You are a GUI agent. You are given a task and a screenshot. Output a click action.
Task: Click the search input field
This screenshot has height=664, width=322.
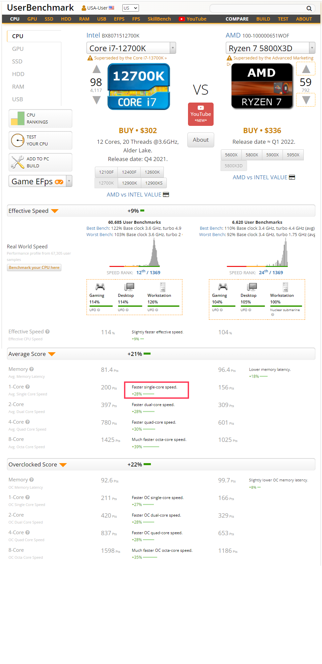point(258,8)
